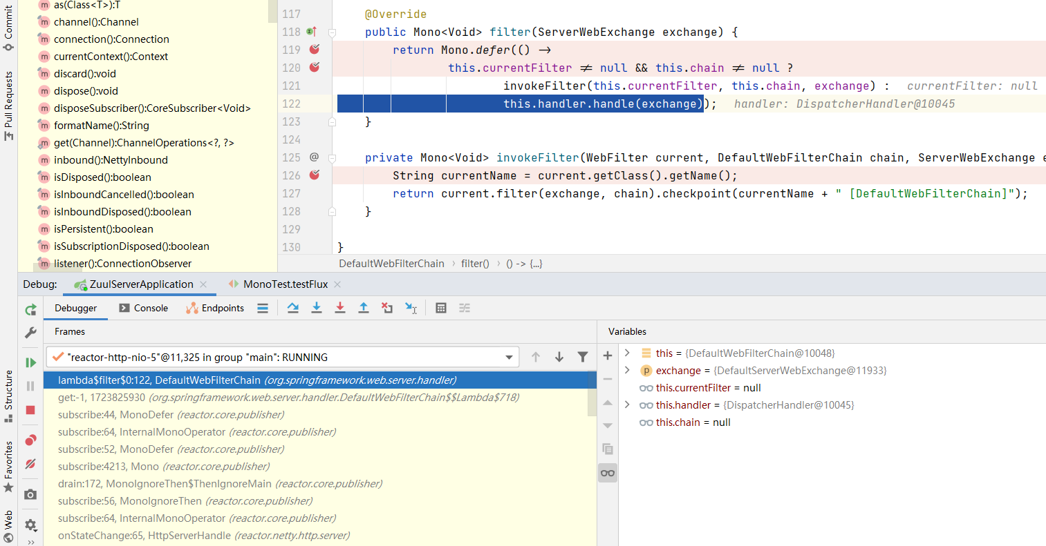1046x546 pixels.
Task: Select isPersistent():boolean in structure list
Action: click(104, 229)
